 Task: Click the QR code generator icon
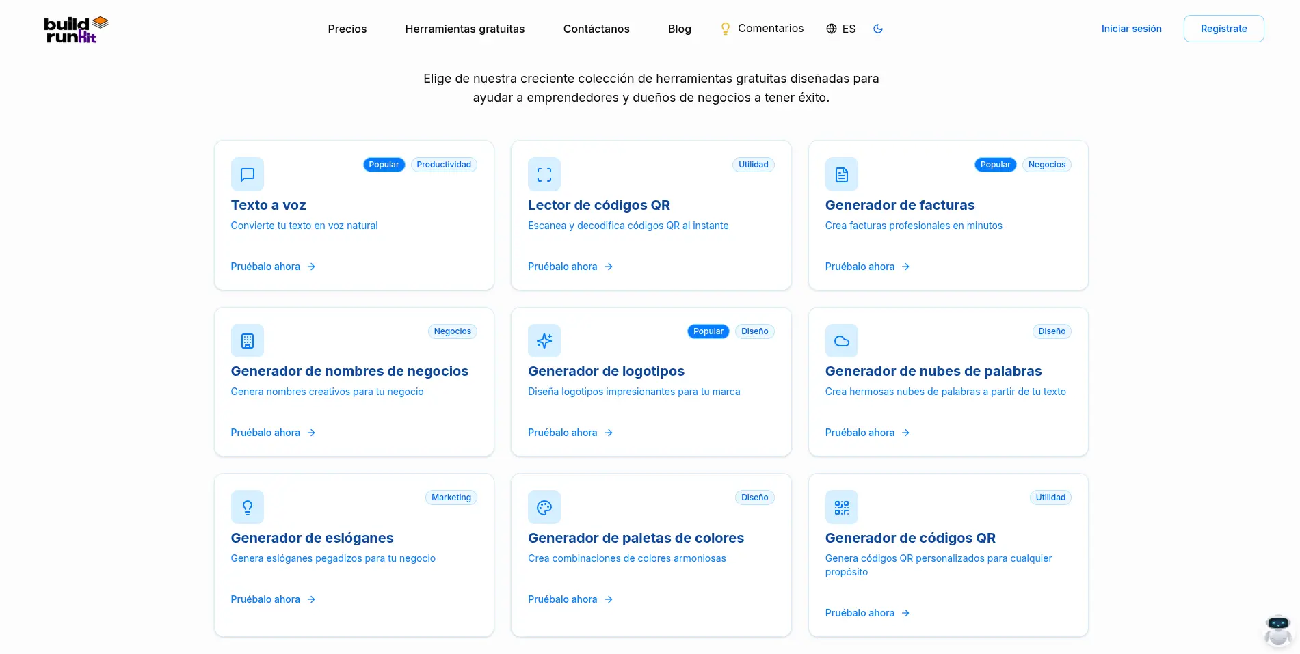[x=841, y=507]
